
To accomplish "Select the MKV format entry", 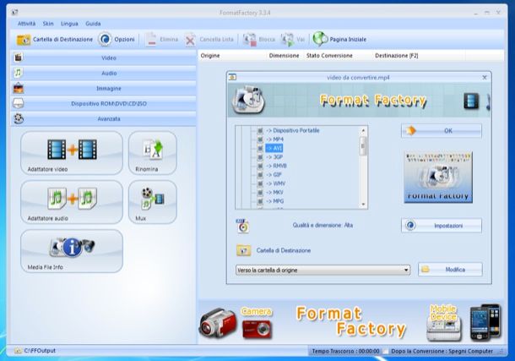I will (274, 193).
